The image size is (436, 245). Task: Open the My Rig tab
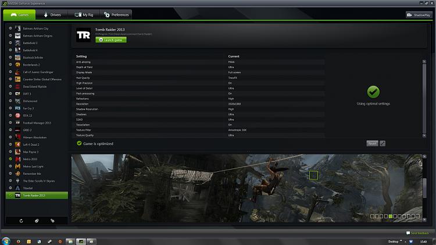click(84, 15)
